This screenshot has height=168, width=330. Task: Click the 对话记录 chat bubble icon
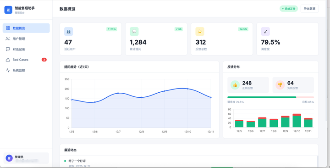point(8,49)
